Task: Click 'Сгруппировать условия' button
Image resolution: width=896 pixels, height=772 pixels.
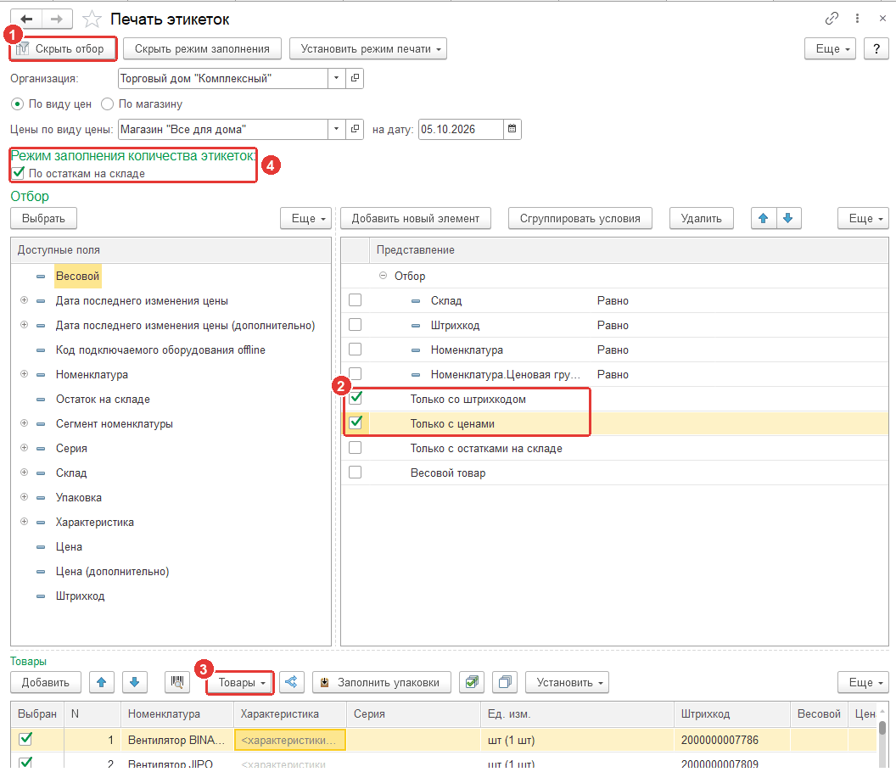Action: click(580, 218)
